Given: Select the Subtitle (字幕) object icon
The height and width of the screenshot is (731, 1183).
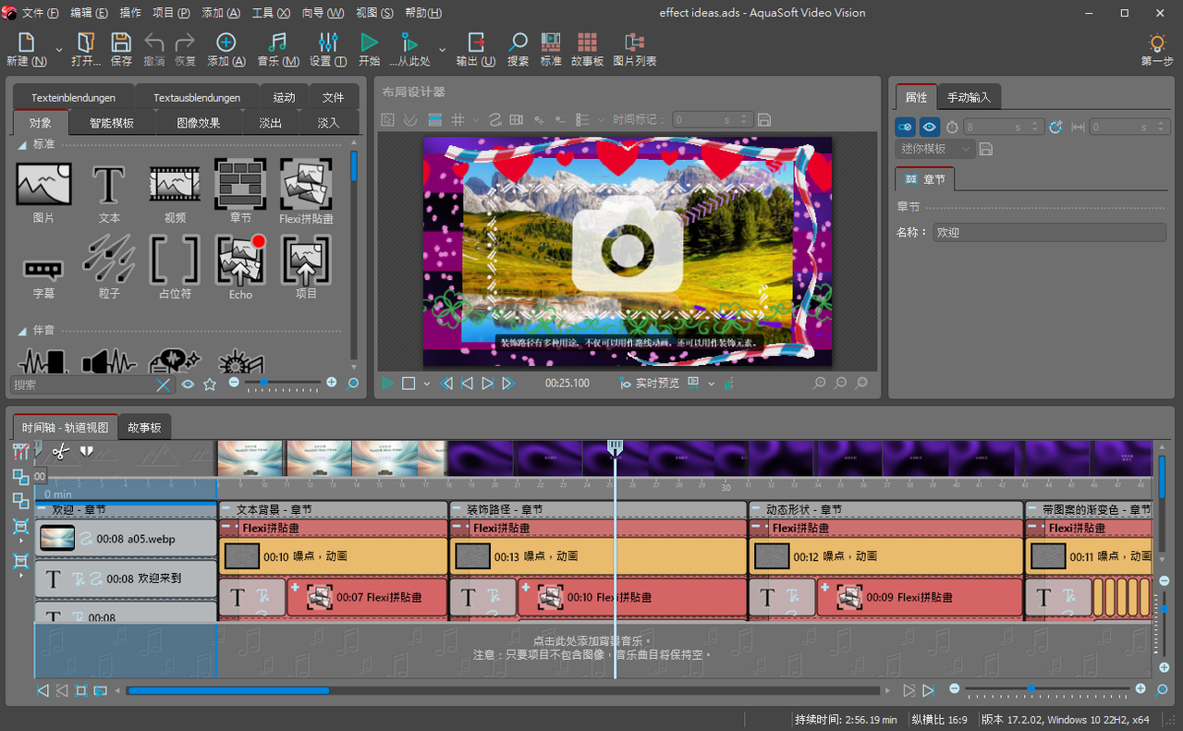Looking at the screenshot, I should [43, 267].
